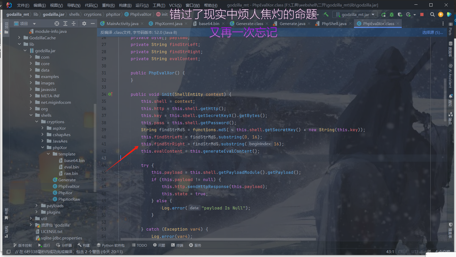Expand the aspXor package
Viewport: 456px width, 257px height.
(x=42, y=128)
